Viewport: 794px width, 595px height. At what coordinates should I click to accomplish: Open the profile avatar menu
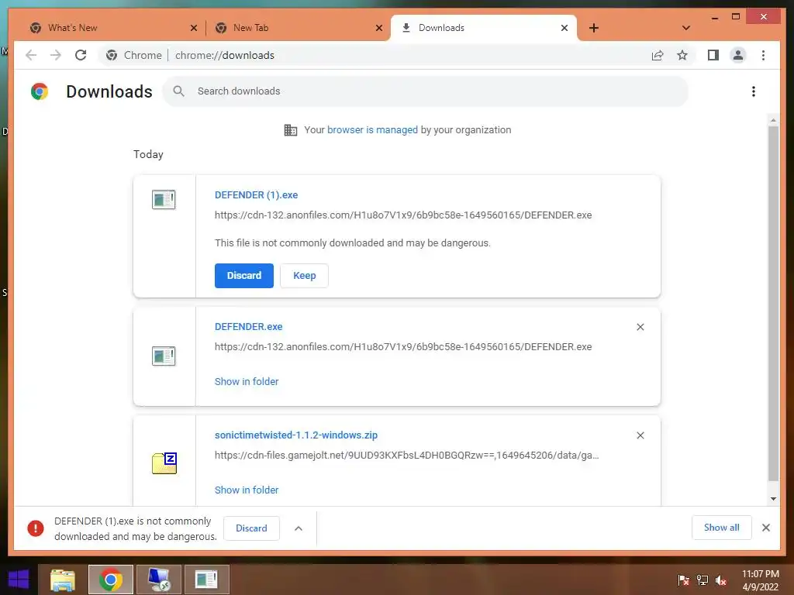(x=738, y=55)
